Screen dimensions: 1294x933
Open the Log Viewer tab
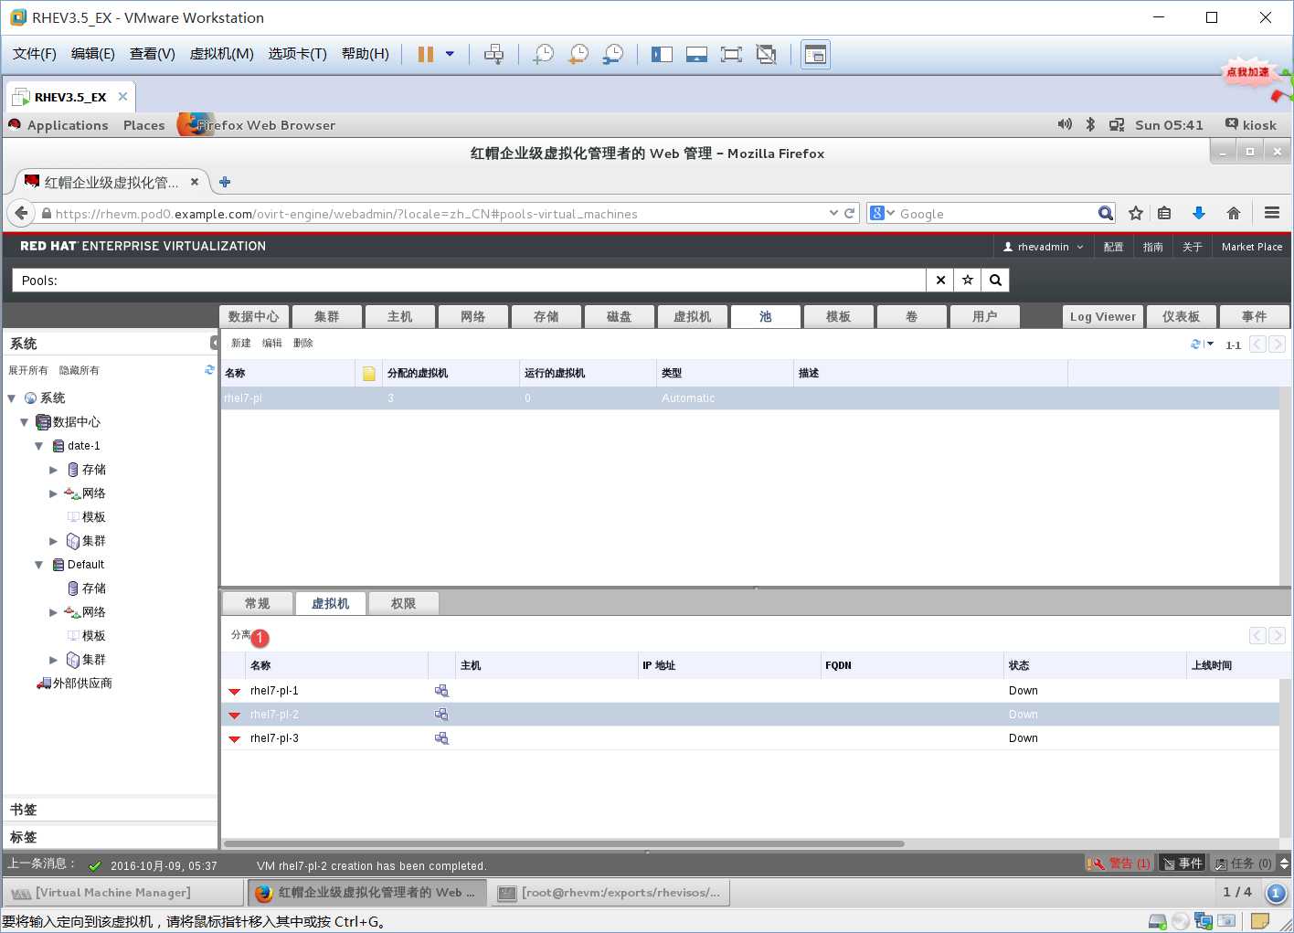[x=1103, y=316]
